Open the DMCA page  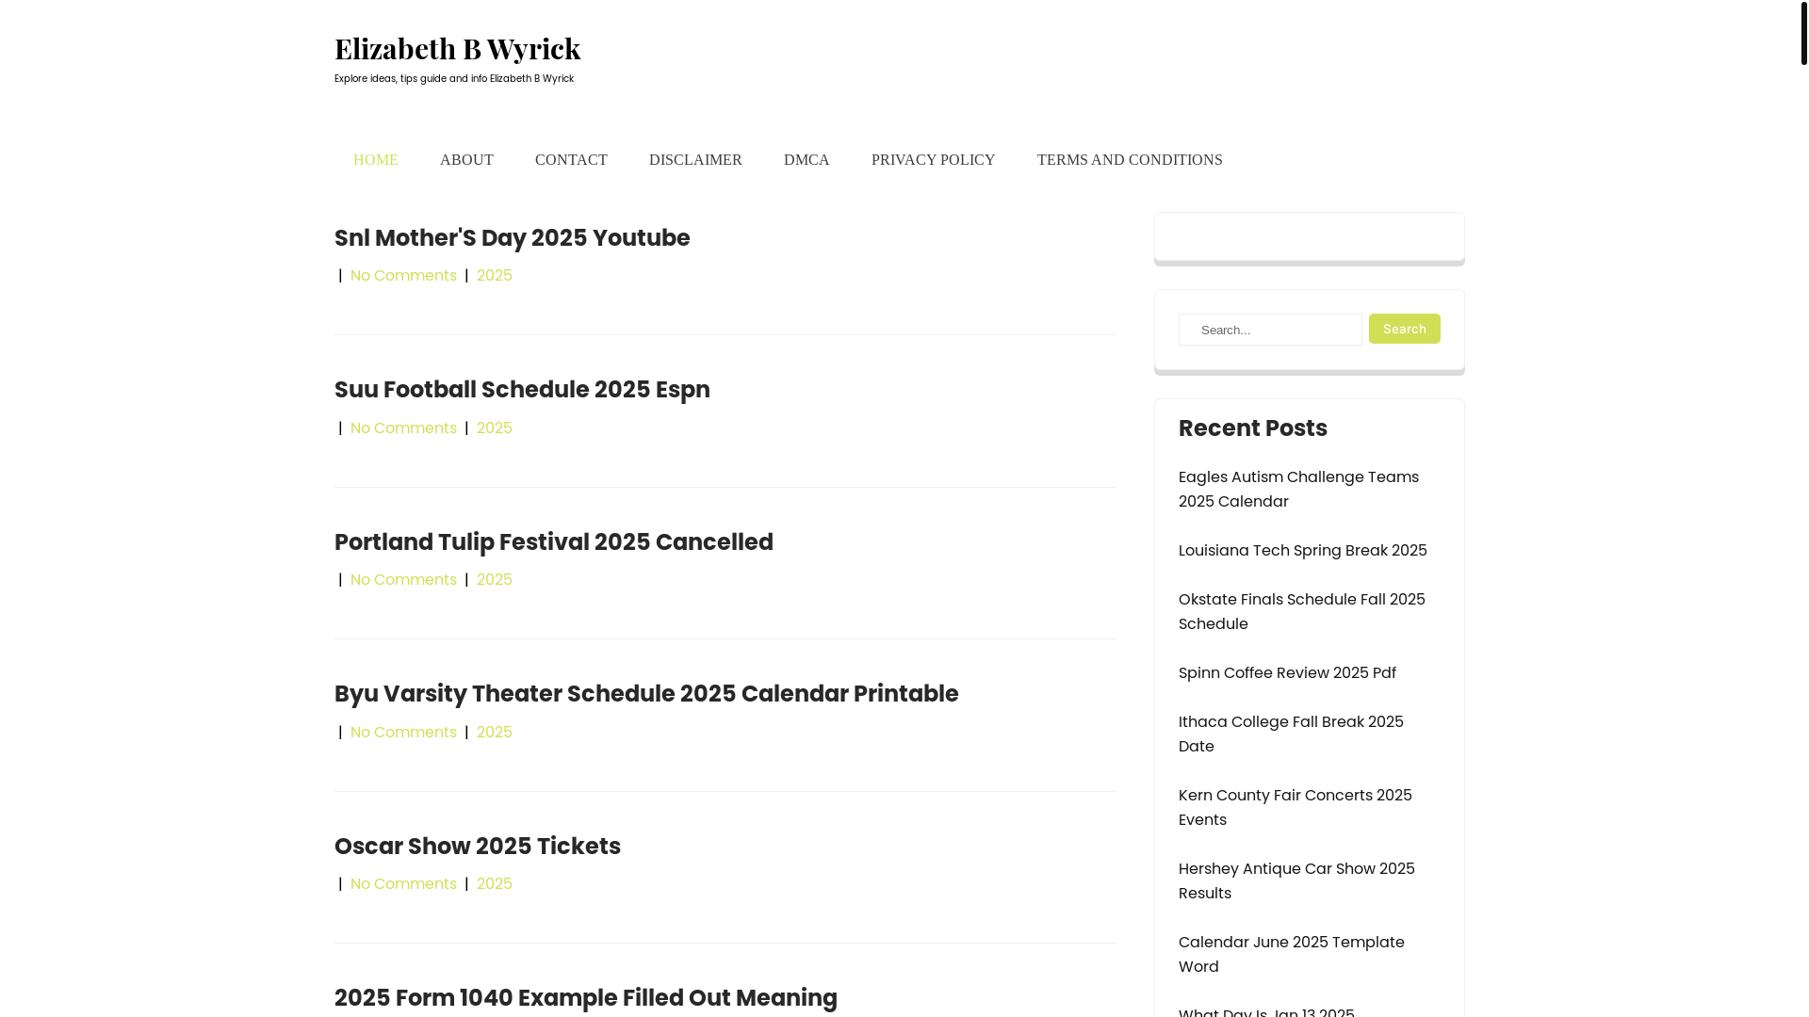tap(807, 160)
